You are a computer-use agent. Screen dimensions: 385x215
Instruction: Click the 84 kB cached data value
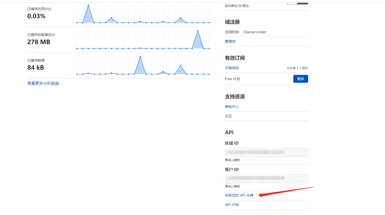tap(36, 68)
